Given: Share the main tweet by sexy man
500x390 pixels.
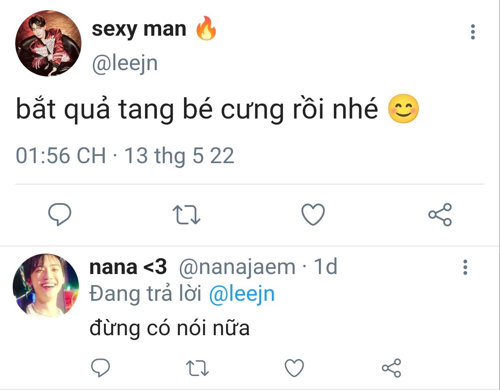Looking at the screenshot, I should click(440, 215).
